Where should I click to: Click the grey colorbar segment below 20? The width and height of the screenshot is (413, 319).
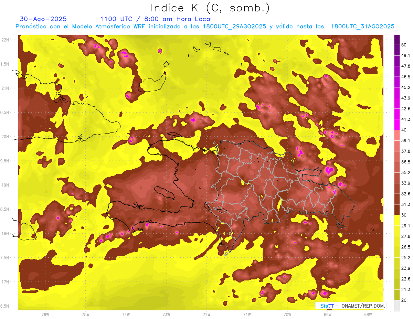pyautogui.click(x=397, y=305)
